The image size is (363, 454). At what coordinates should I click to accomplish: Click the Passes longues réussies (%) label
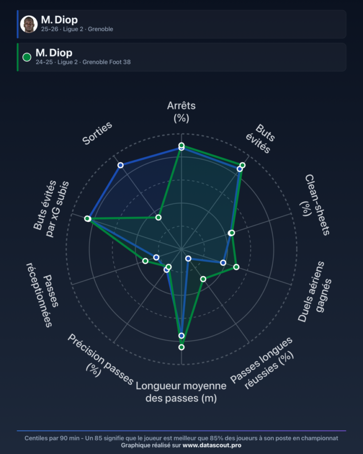tap(262, 364)
